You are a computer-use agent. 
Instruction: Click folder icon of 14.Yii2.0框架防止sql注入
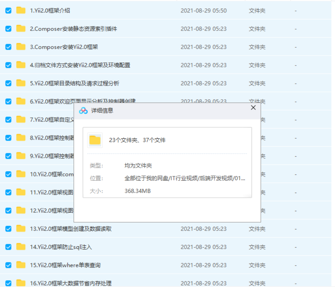[x=21, y=247]
